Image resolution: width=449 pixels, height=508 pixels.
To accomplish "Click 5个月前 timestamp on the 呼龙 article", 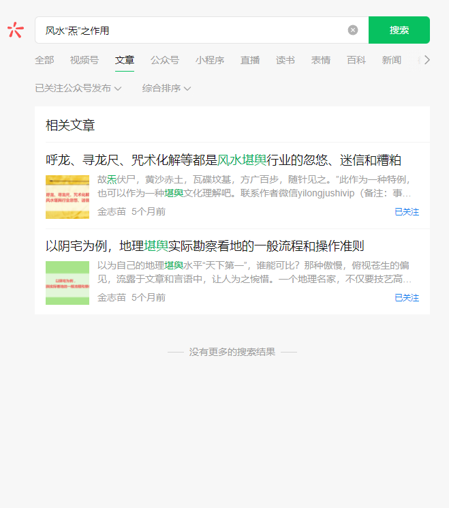I will pos(149,211).
